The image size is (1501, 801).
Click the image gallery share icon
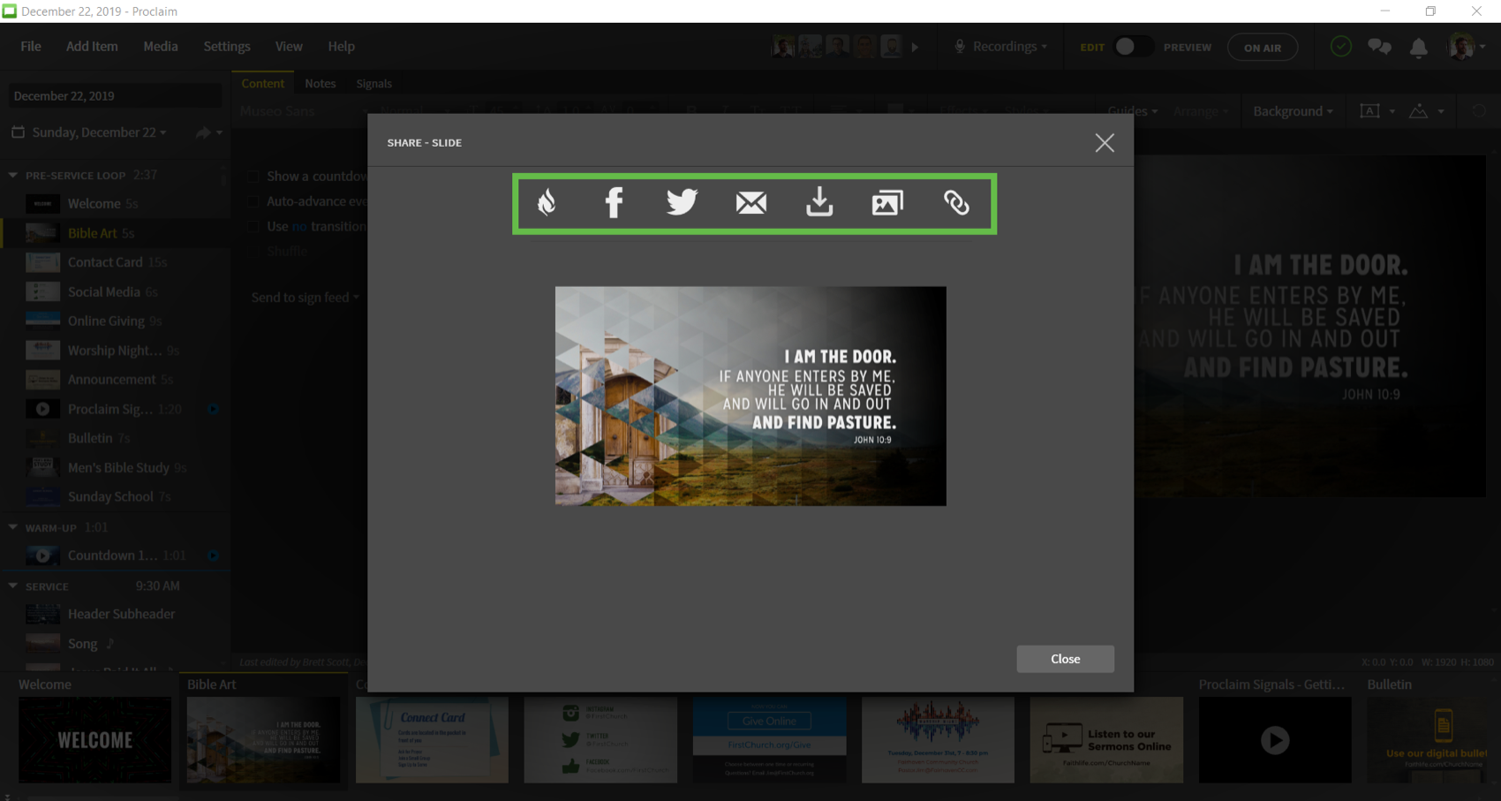click(x=887, y=203)
